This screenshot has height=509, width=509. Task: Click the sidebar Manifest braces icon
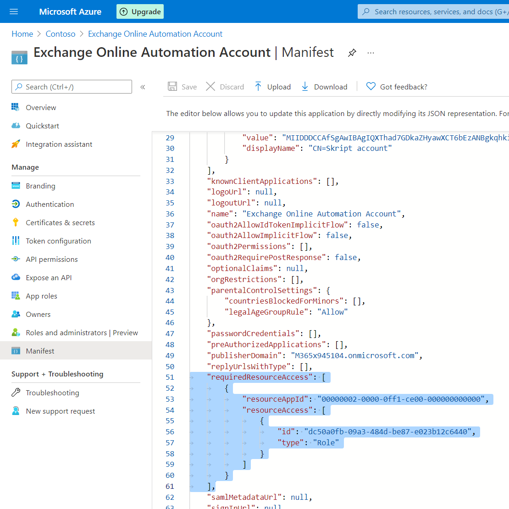tap(16, 351)
